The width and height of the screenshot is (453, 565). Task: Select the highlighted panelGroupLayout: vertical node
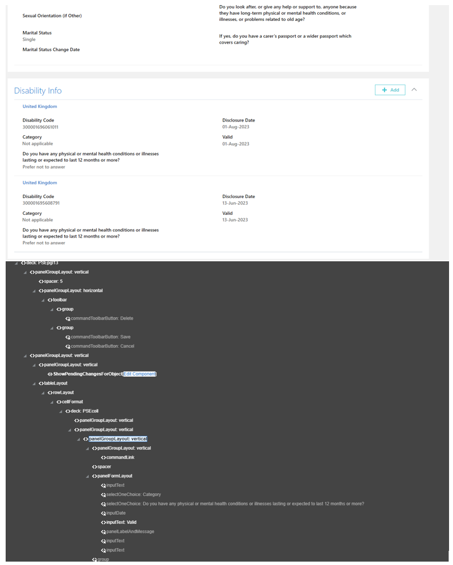[x=118, y=439]
